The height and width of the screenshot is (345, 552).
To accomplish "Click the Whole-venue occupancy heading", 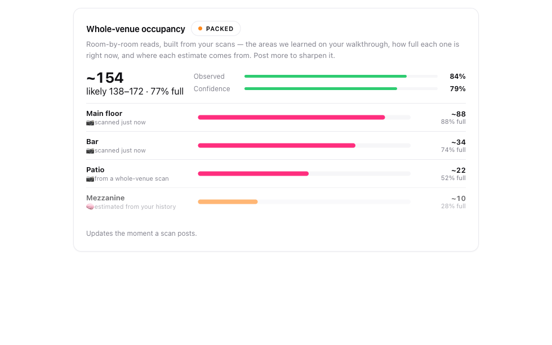I will (x=136, y=29).
